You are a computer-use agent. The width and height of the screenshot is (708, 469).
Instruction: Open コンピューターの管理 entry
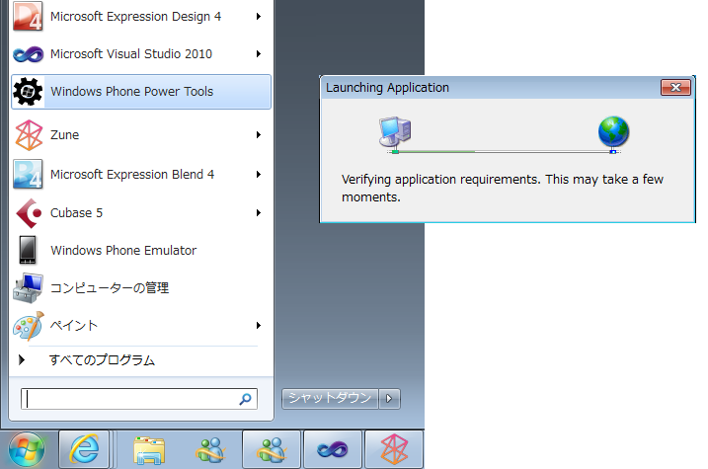pos(141,287)
